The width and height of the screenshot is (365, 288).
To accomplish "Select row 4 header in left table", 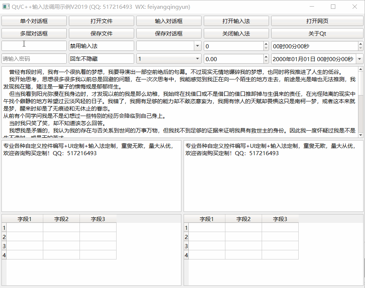I will pyautogui.click(x=4, y=255).
